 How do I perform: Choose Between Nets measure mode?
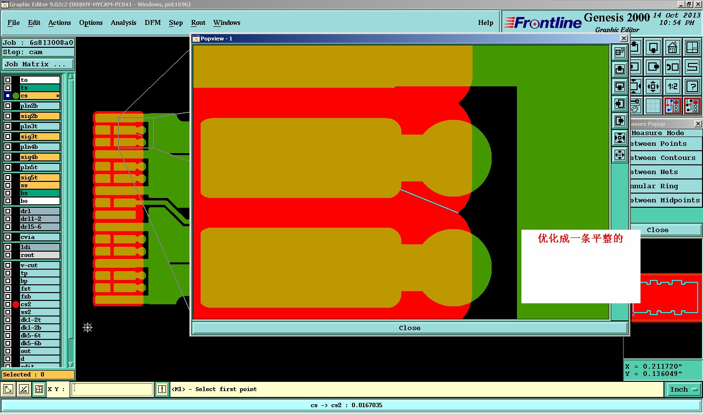665,172
